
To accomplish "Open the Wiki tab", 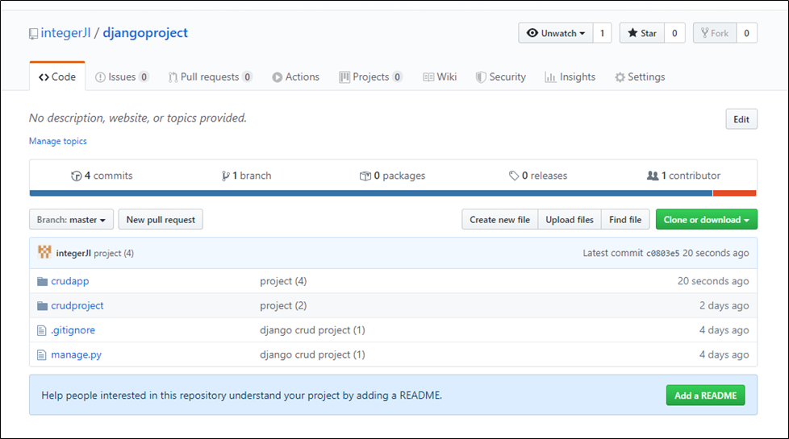I will click(x=440, y=77).
